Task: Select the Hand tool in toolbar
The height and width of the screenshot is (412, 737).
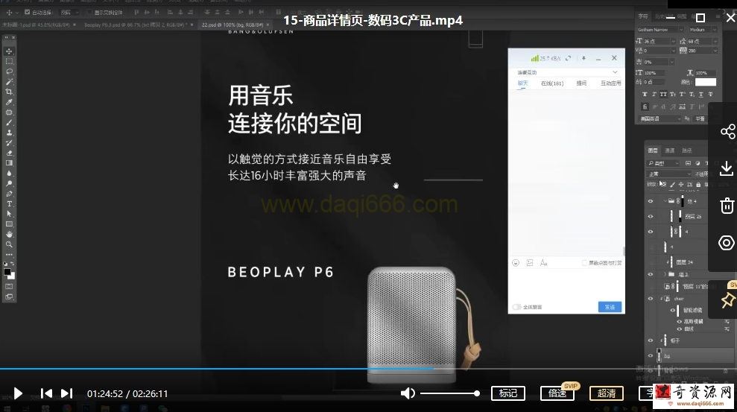Action: coord(9,234)
